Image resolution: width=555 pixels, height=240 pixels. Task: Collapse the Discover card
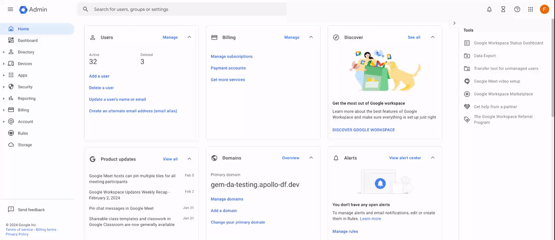[432, 37]
